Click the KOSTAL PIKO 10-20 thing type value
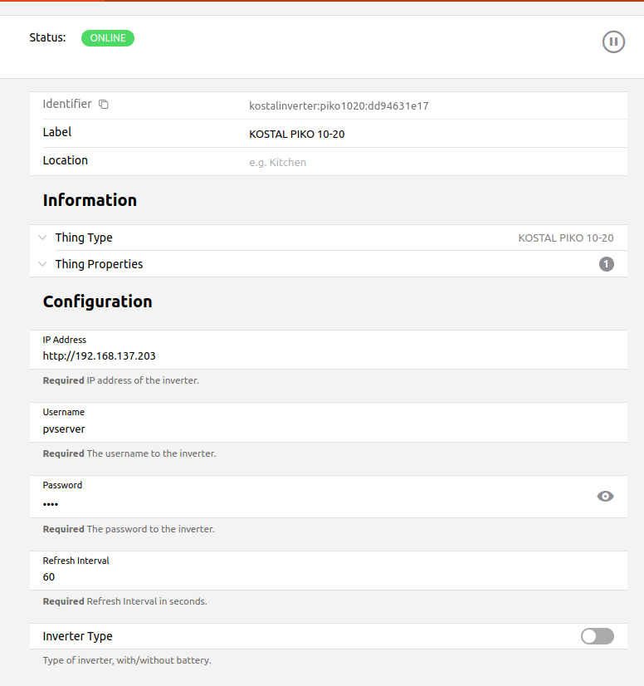 pos(566,238)
